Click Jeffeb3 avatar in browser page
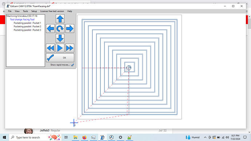251x141 pixels. (x=28, y=131)
